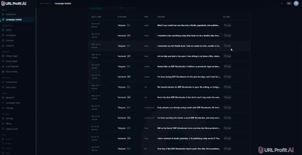
Task: Click the plus icon in the top bar
Action: point(282,3)
